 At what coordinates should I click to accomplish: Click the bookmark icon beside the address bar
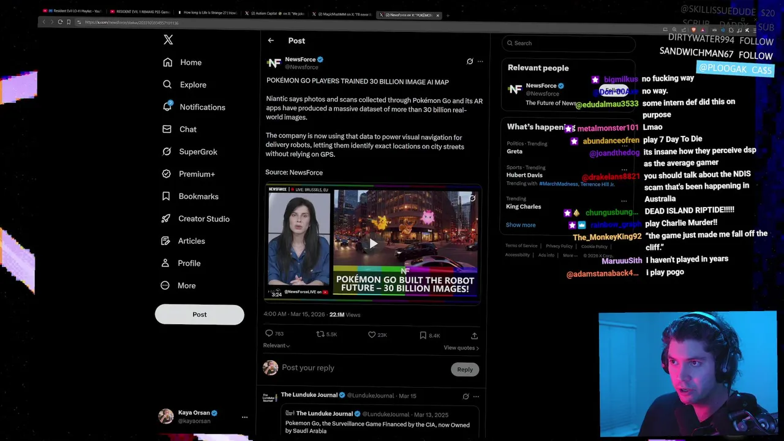click(x=69, y=22)
